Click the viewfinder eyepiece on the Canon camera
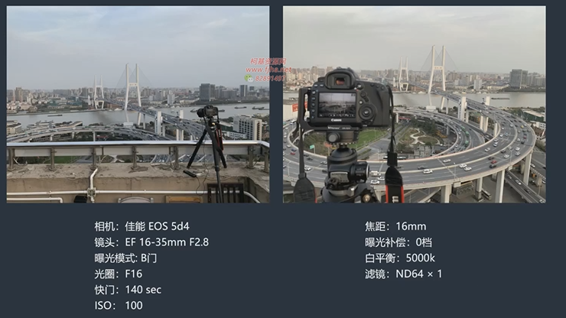 click(x=340, y=82)
